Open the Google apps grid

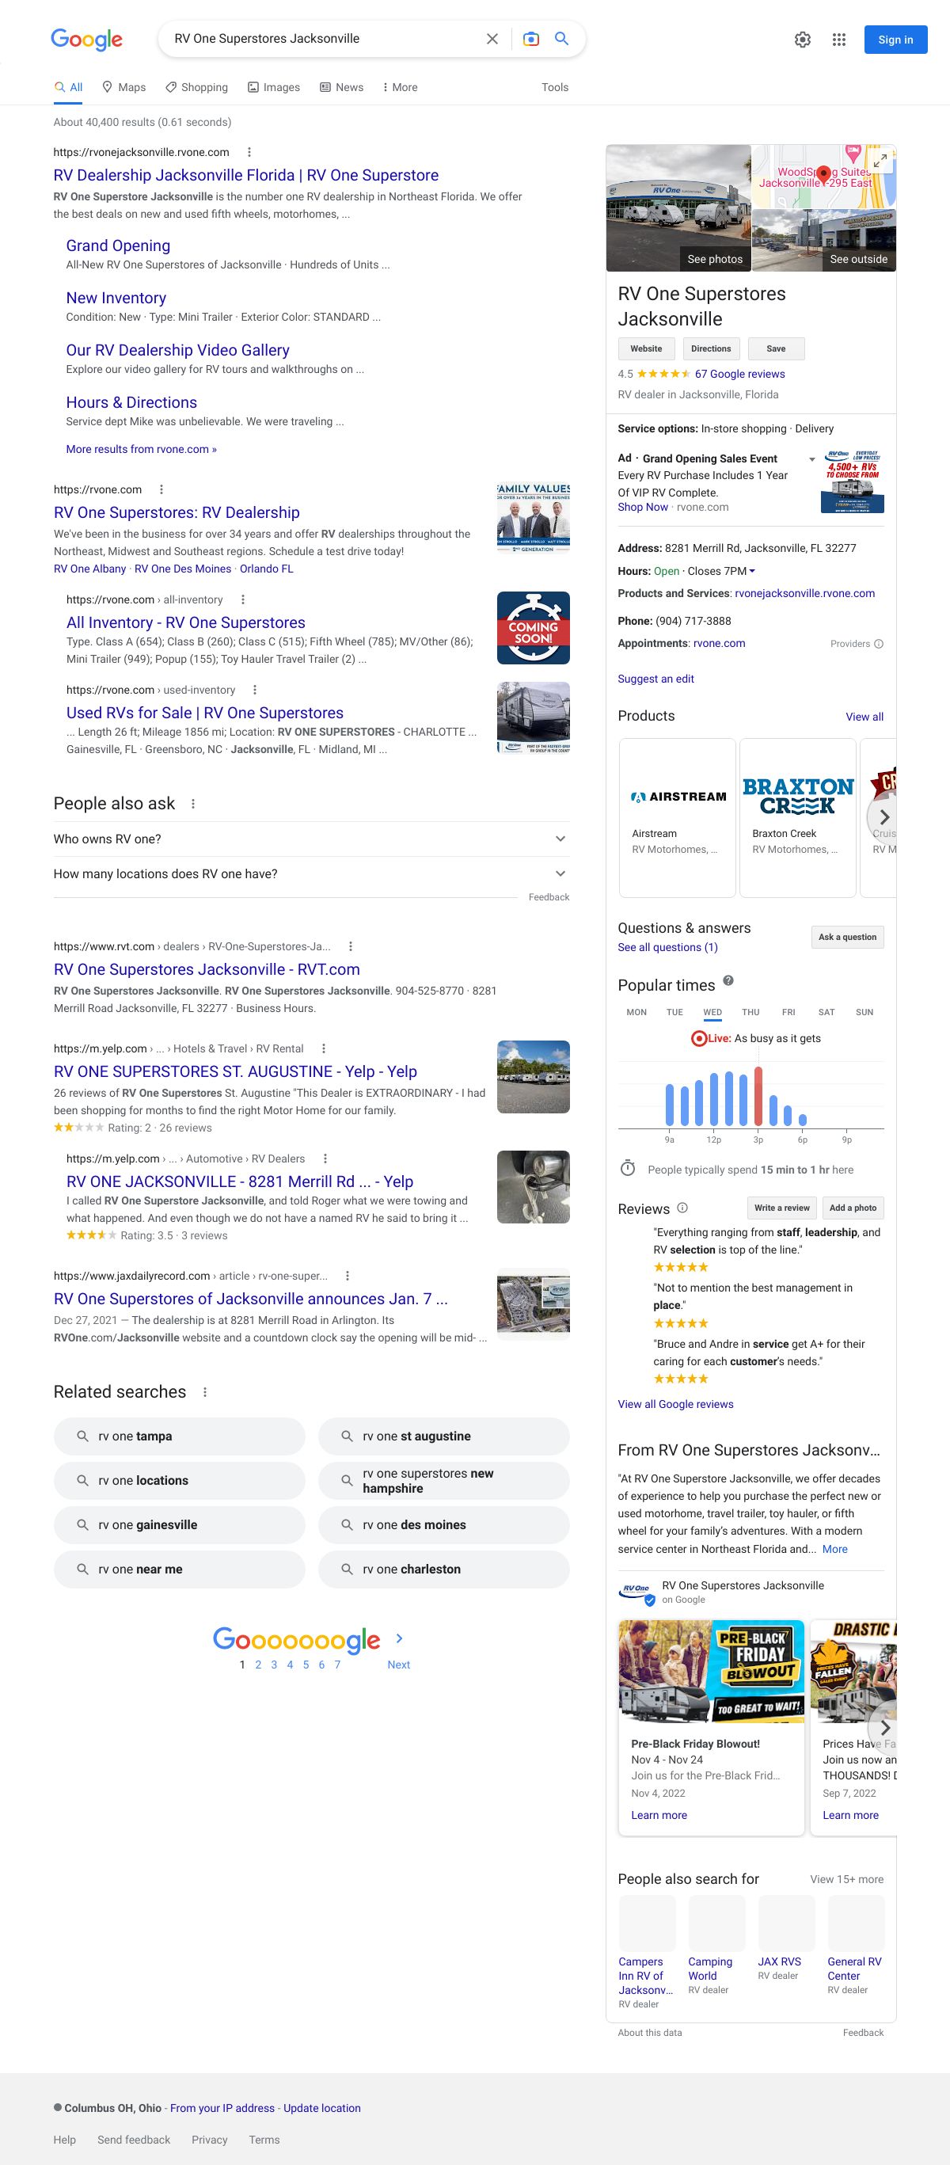[x=838, y=40]
